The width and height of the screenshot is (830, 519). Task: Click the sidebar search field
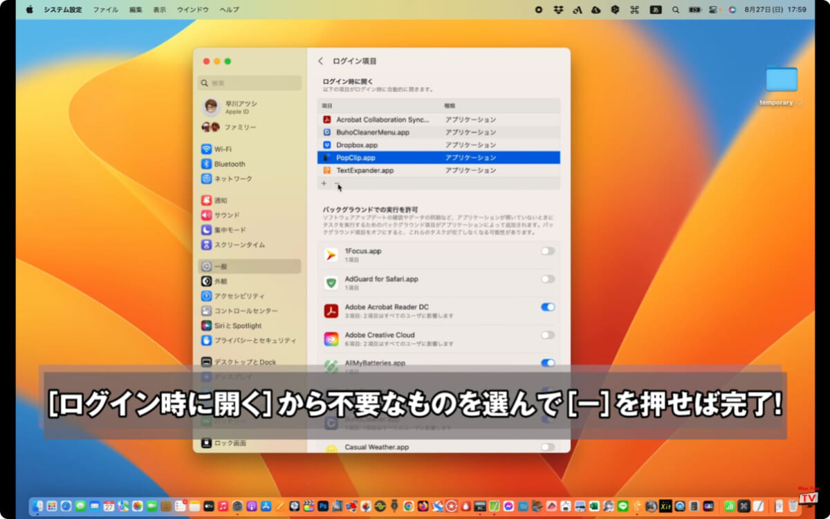[x=250, y=83]
